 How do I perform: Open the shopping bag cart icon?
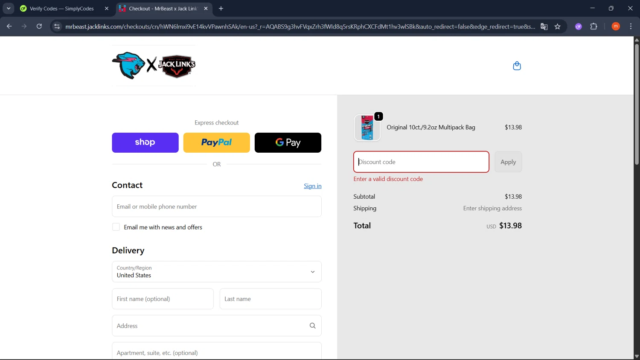pyautogui.click(x=517, y=66)
